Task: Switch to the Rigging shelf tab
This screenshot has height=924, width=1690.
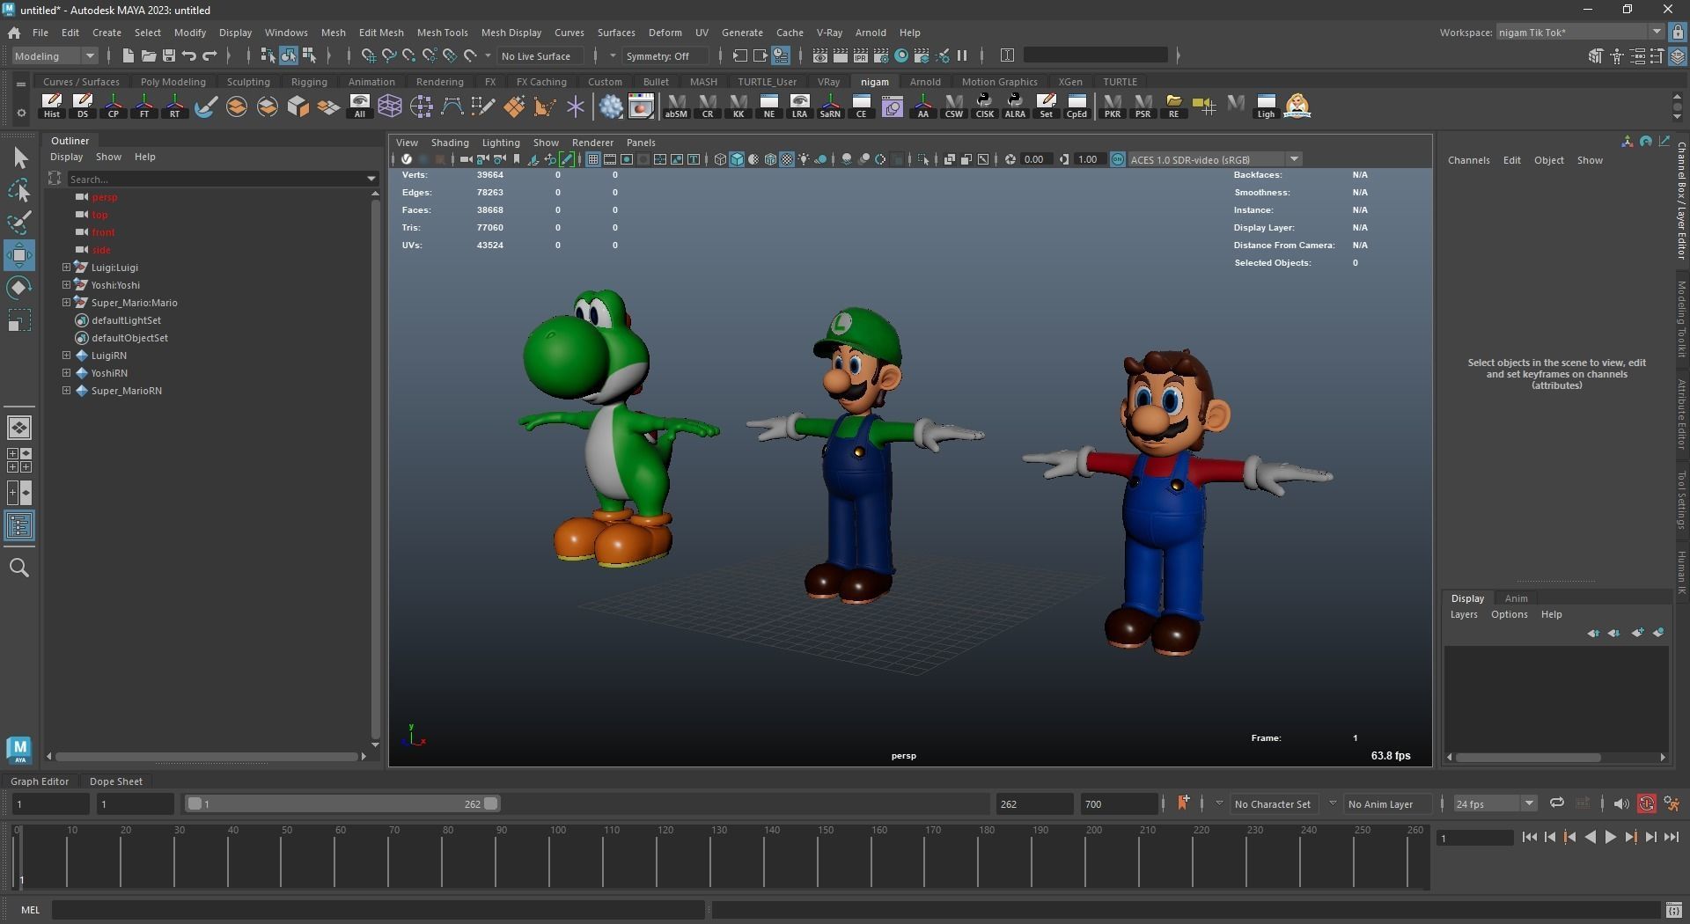Action: point(309,82)
